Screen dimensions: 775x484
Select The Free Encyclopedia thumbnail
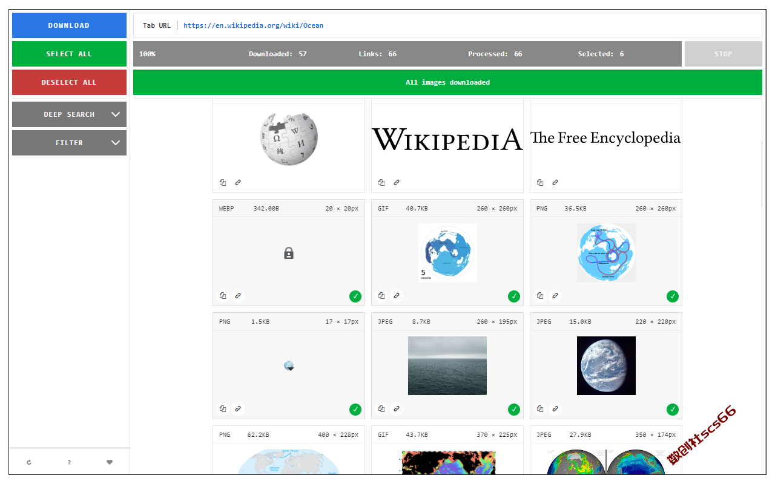pyautogui.click(x=606, y=138)
